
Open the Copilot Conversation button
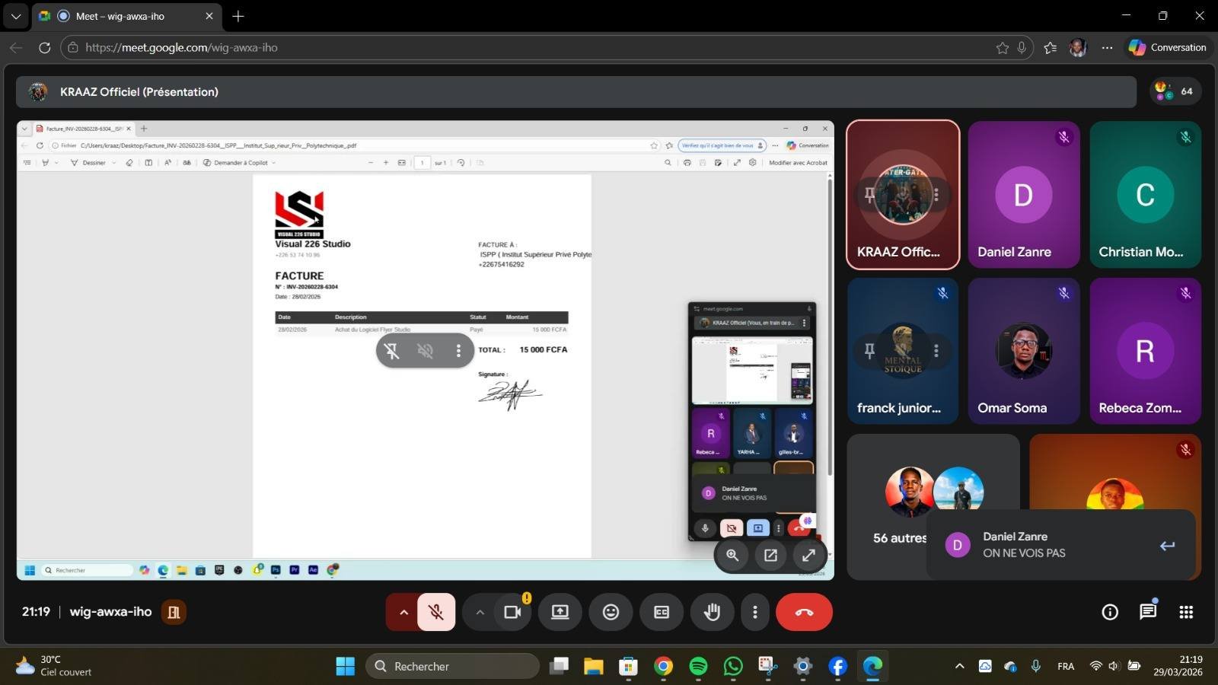1168,47
